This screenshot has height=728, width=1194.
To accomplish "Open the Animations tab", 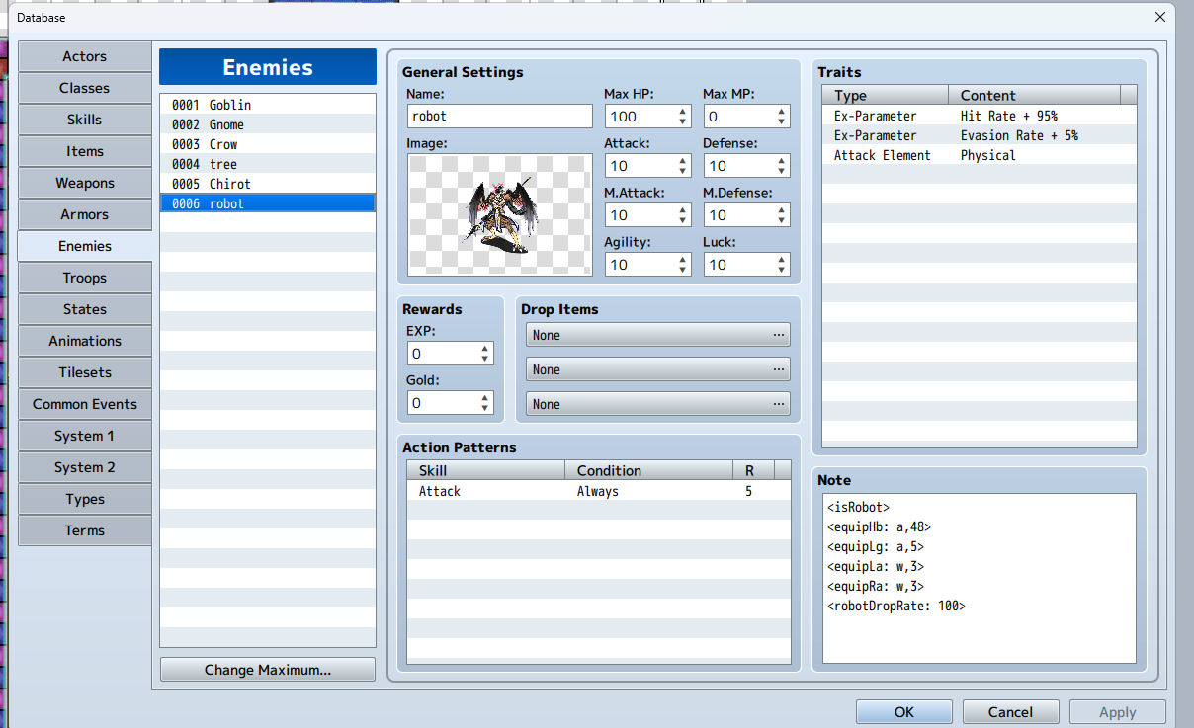I will 85,341.
